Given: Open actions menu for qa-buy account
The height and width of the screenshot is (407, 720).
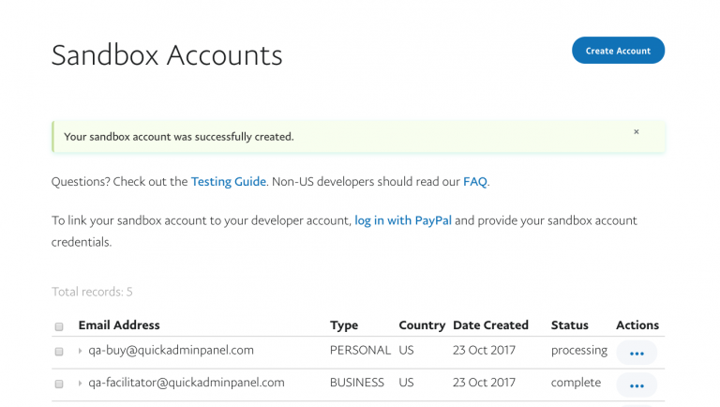Looking at the screenshot, I should click(637, 354).
